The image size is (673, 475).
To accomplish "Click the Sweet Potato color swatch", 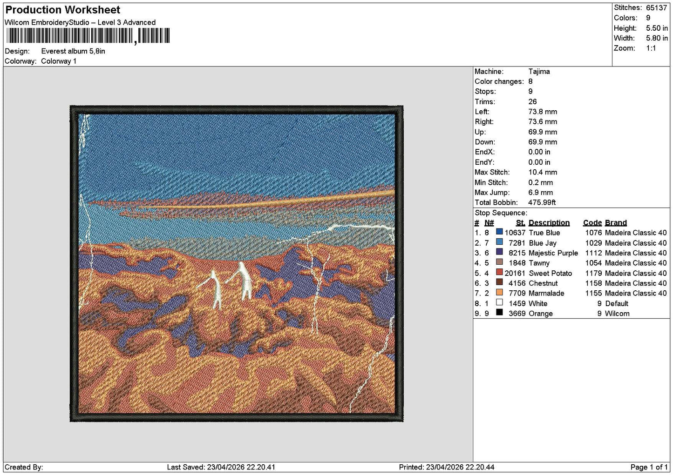I will click(x=499, y=272).
